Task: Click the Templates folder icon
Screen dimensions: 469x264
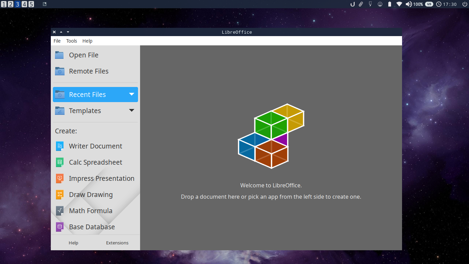Action: tap(60, 111)
